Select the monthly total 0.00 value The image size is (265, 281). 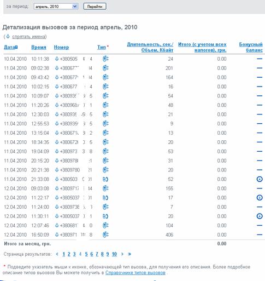[x=222, y=244]
